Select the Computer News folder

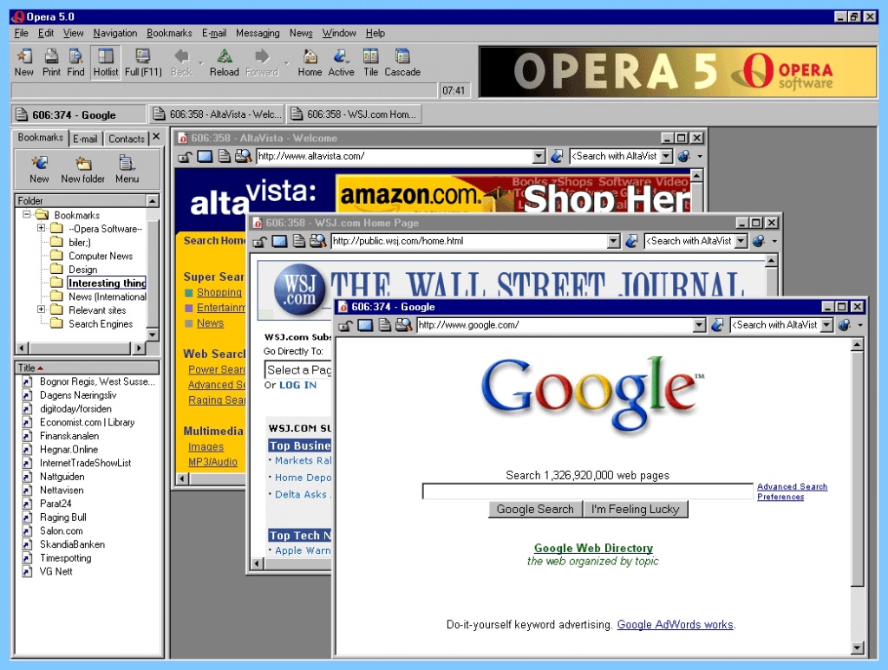[101, 256]
